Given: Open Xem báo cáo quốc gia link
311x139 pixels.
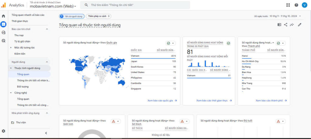Looking at the screenshot, I should click(162, 101).
